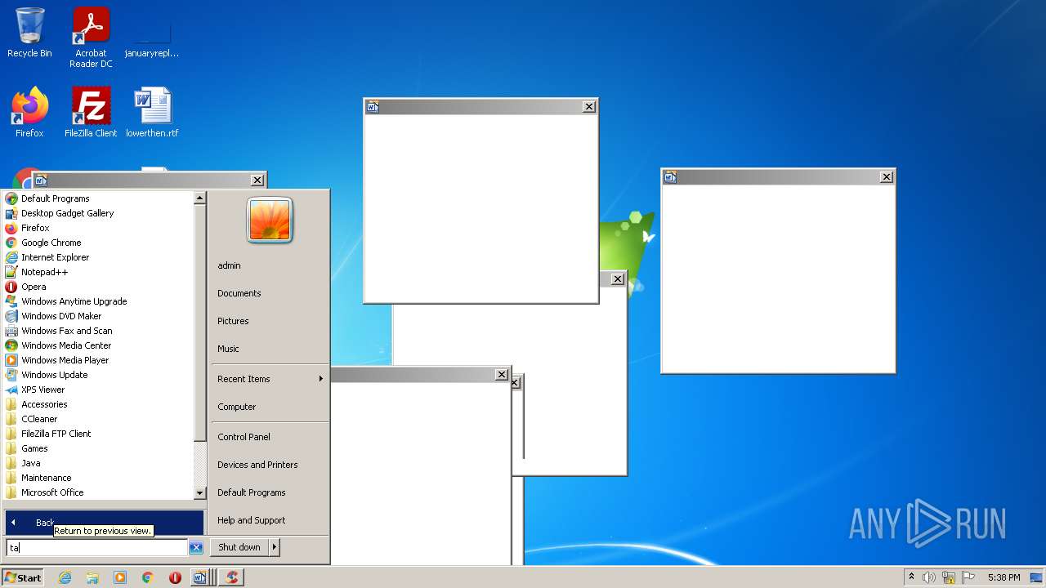
Task: Click the Action Center flag tray icon
Action: tap(968, 577)
